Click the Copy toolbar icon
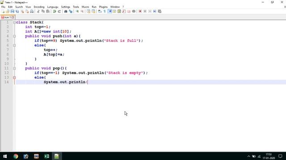Image resolution: width=286 pixels, height=160 pixels. click(43, 12)
